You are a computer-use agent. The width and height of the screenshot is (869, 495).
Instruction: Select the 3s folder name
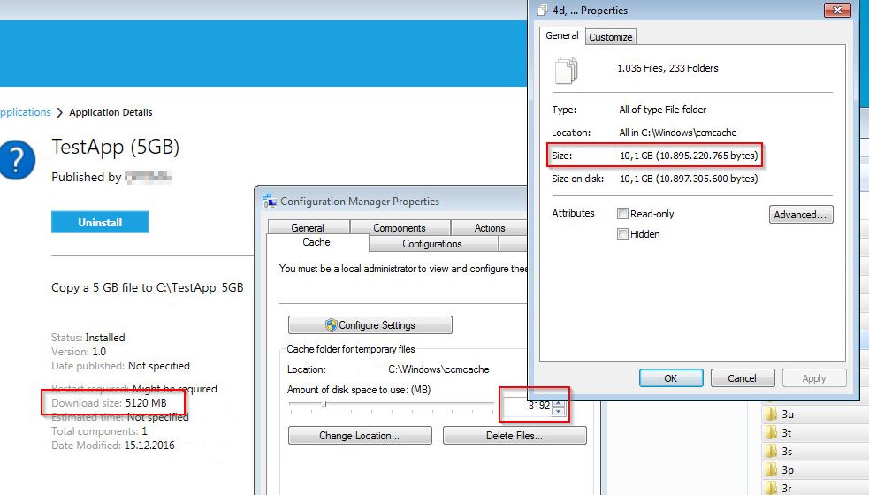click(x=787, y=451)
